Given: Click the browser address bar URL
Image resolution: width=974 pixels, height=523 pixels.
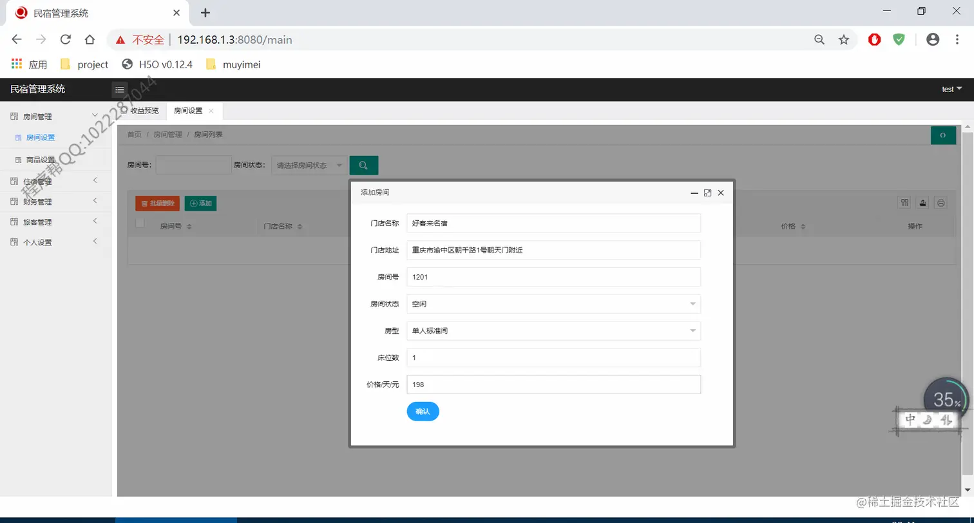Looking at the screenshot, I should pos(234,40).
